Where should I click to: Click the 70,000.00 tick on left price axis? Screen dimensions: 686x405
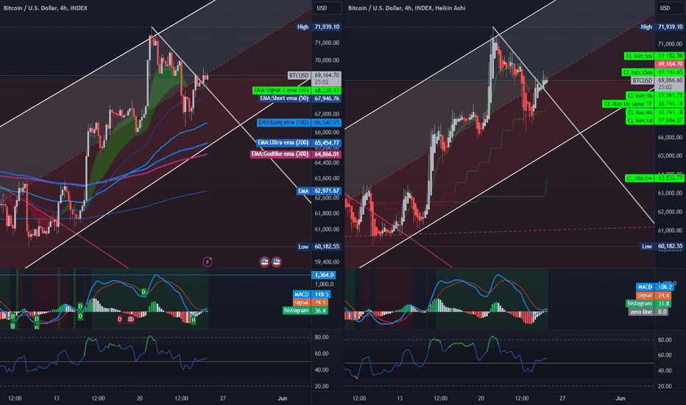click(x=327, y=60)
